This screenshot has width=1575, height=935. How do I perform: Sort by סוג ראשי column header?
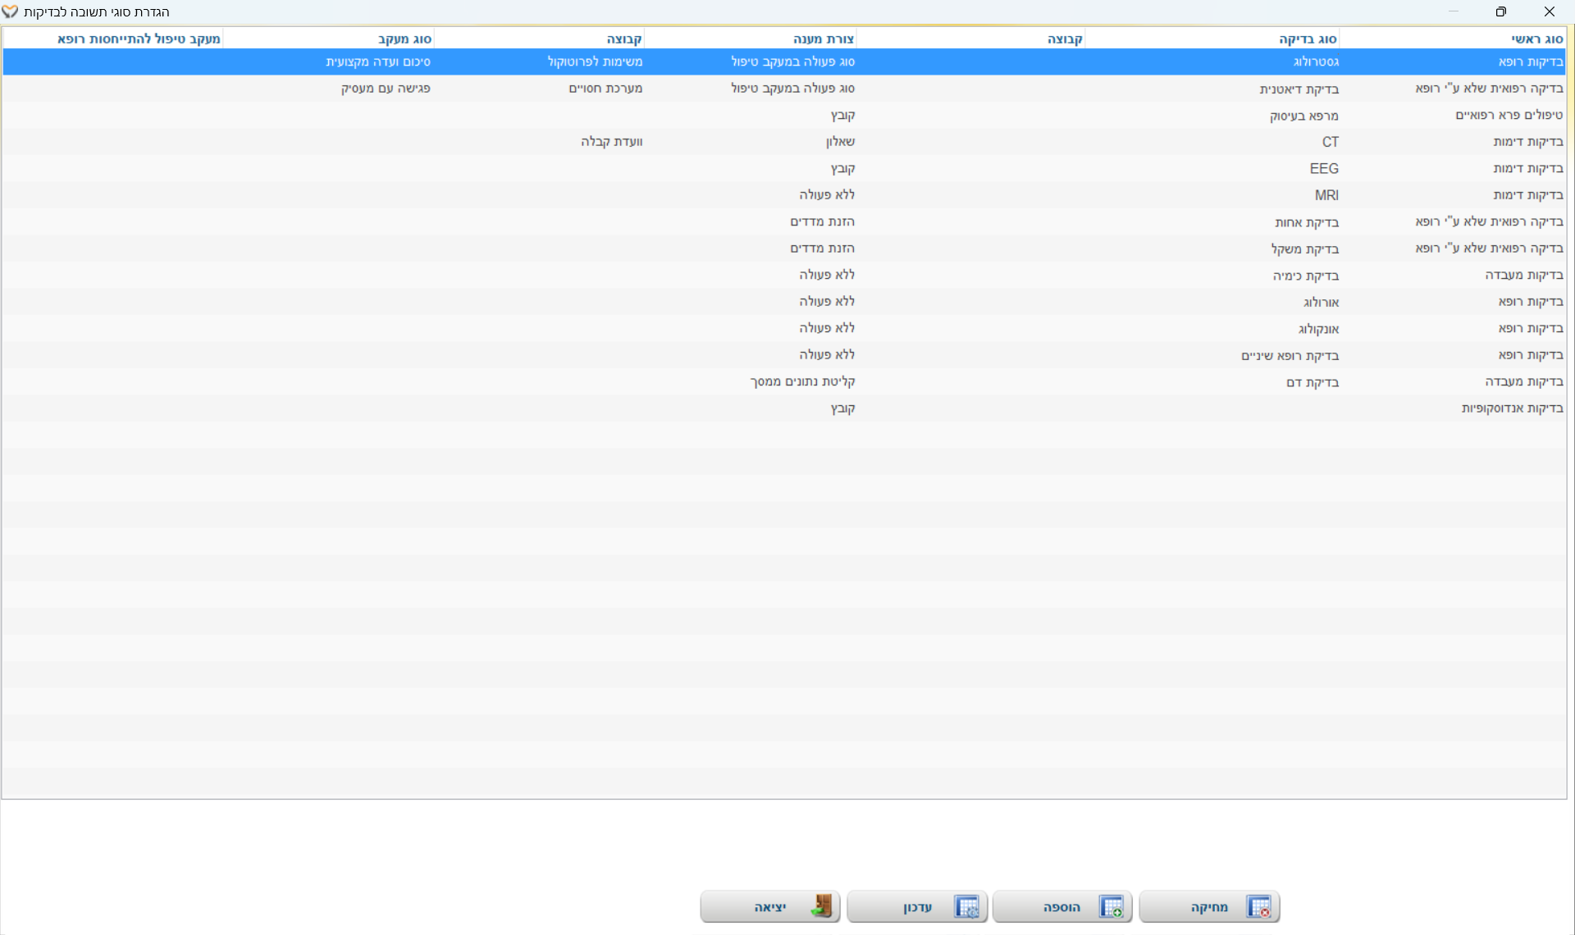1536,39
